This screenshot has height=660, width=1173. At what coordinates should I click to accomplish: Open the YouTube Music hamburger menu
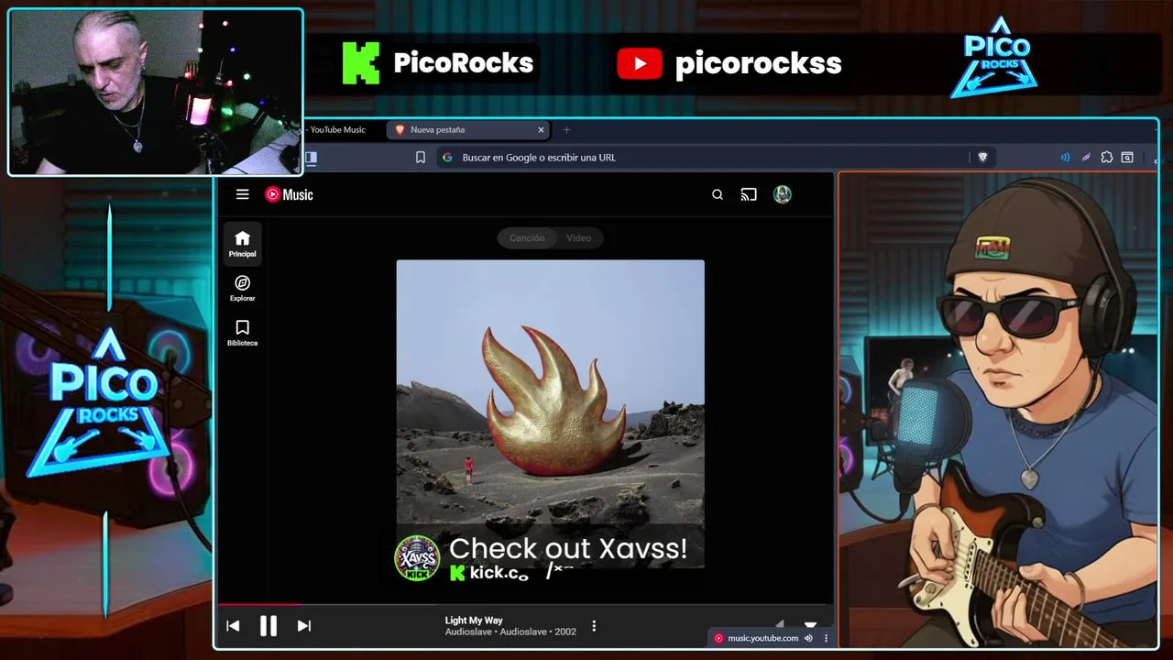(x=242, y=194)
